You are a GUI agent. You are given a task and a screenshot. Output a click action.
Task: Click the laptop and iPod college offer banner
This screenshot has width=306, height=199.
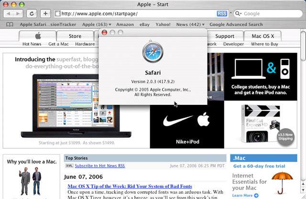[261, 77]
